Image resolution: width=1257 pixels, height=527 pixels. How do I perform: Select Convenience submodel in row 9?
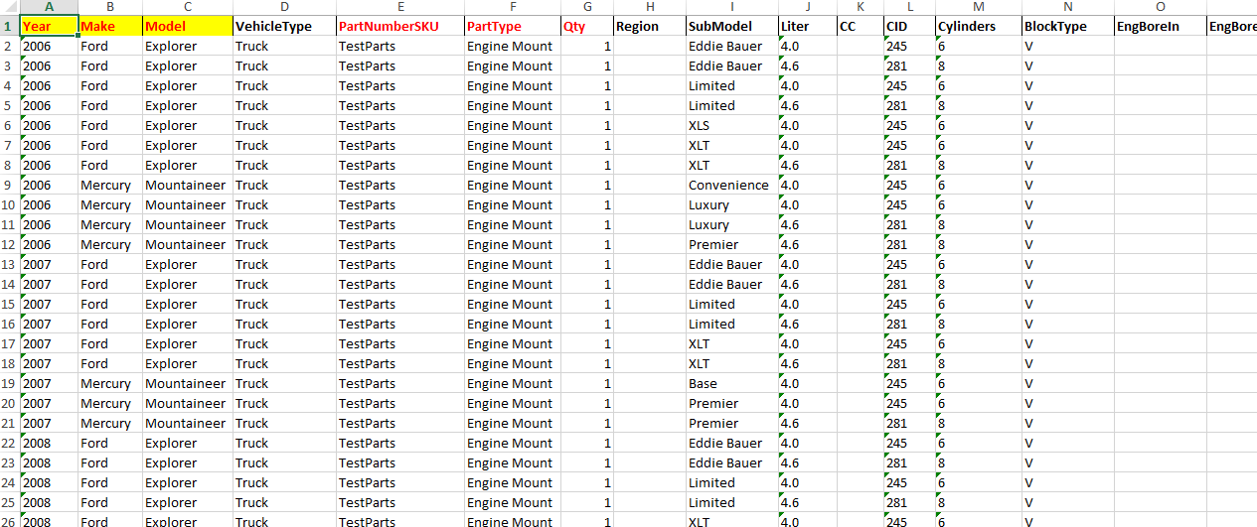coord(732,185)
